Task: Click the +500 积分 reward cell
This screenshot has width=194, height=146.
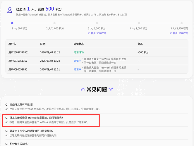Action: click(143, 52)
